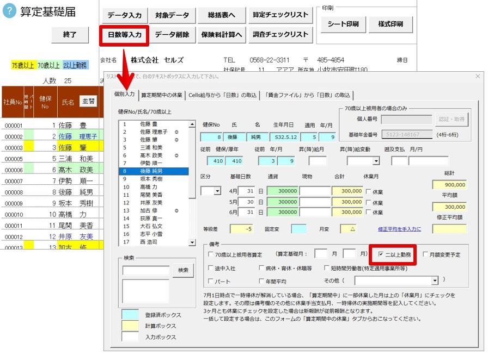Check 休業 for the 4月 row

[x=369, y=191]
